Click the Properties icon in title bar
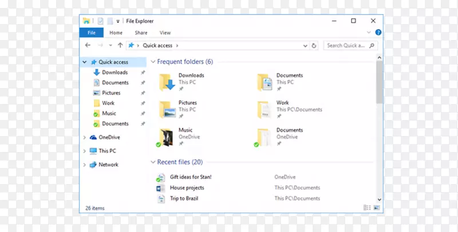Screen dimensions: 458x232 coord(100,21)
